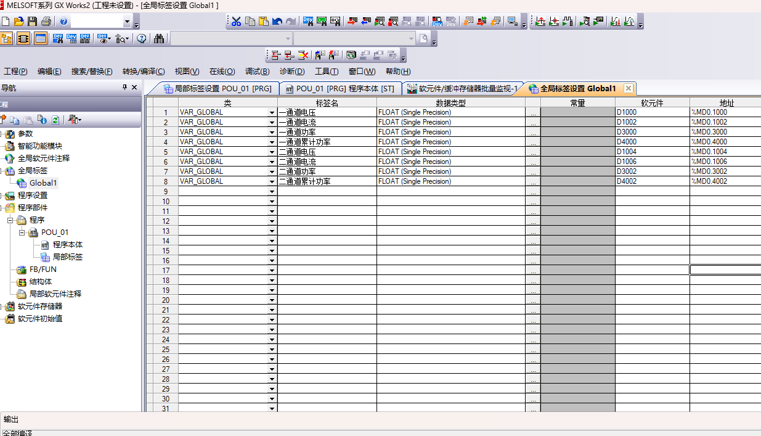The height and width of the screenshot is (436, 761).
Task: Click the 标签名 cell in row 9
Action: pos(327,191)
